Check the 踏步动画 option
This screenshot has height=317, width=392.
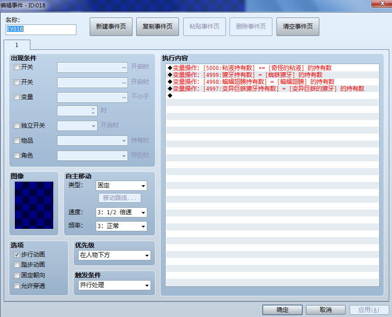click(17, 264)
